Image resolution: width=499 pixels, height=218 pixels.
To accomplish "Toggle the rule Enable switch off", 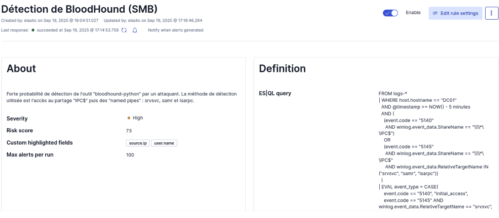I will pyautogui.click(x=390, y=13).
